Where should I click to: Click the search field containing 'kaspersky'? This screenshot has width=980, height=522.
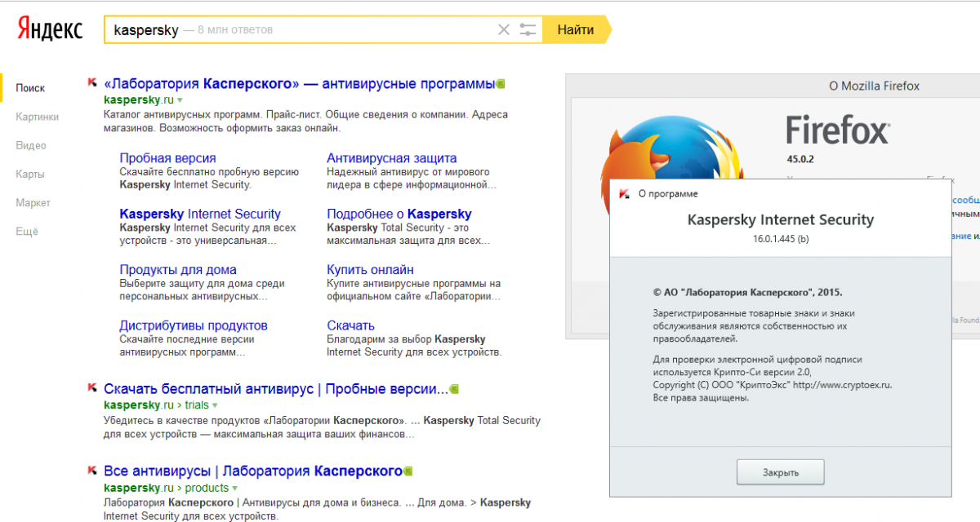pyautogui.click(x=327, y=30)
